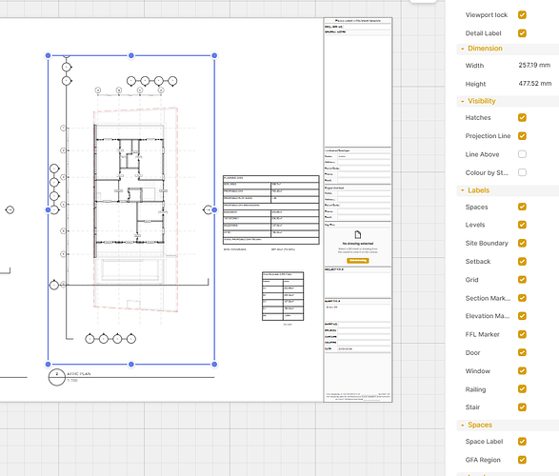The height and width of the screenshot is (476, 559).
Task: Enable the Line Above checkbox
Action: pyautogui.click(x=522, y=154)
